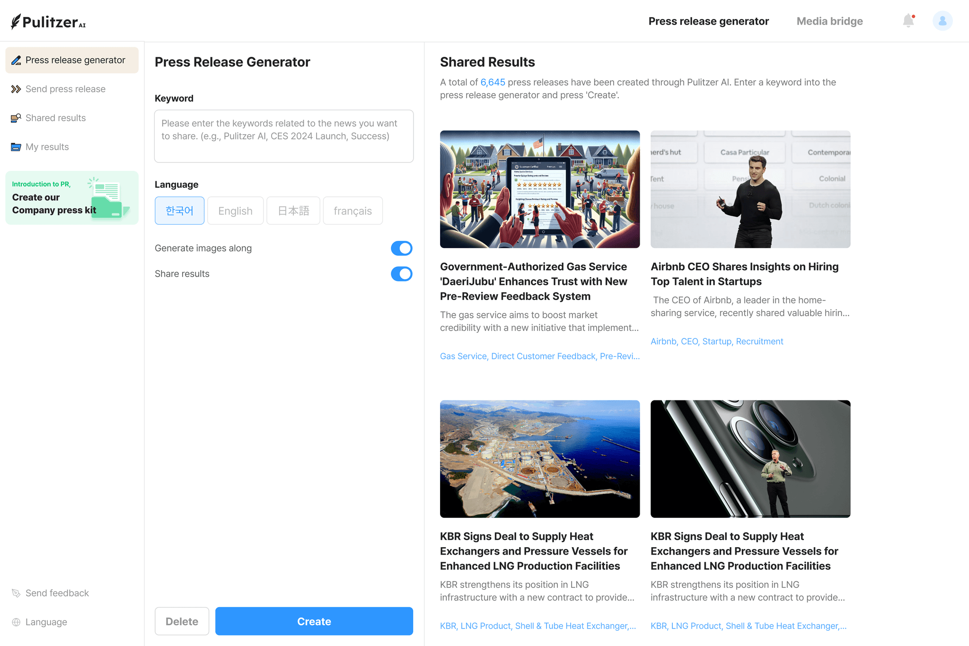Click the Pulitzer AI logo
969x646 pixels.
(x=48, y=22)
